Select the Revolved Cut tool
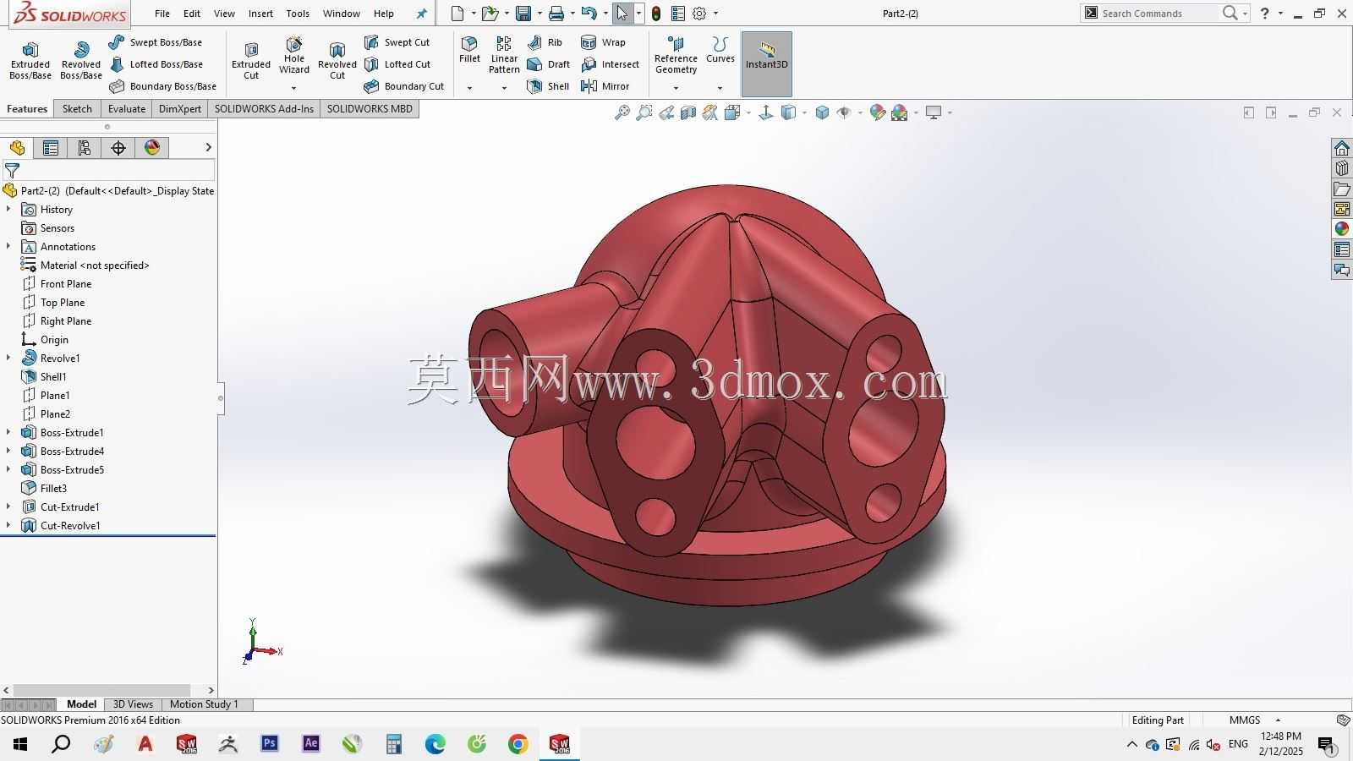Viewport: 1353px width, 761px height. point(337,61)
